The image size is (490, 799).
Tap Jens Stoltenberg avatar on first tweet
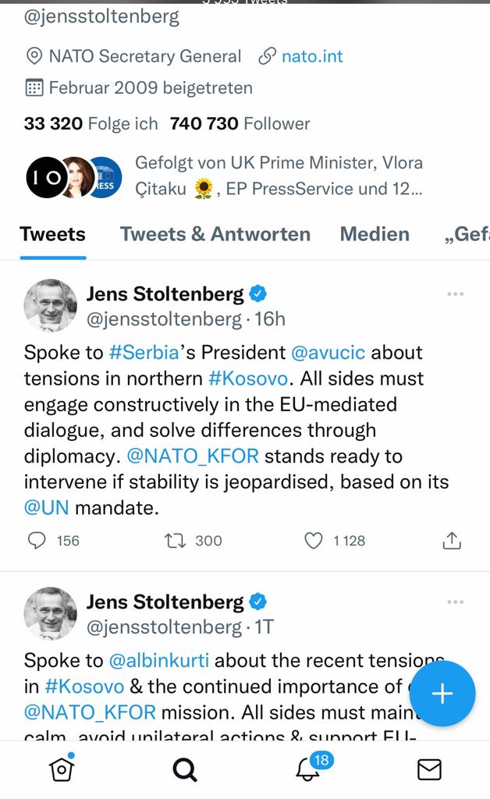pos(51,305)
